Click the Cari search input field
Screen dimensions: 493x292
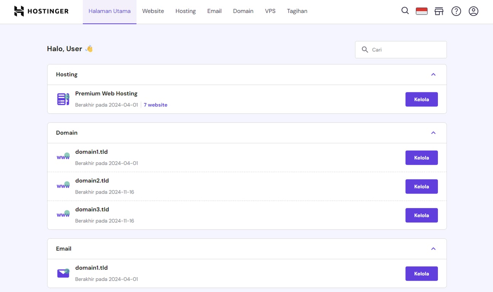401,49
